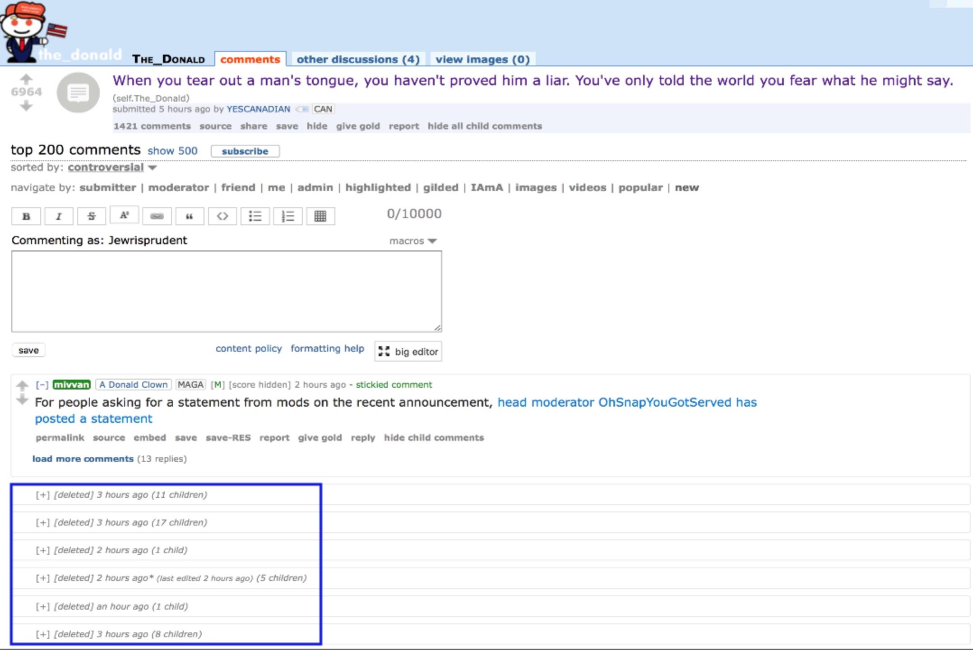Insert a link using the link icon

point(157,216)
